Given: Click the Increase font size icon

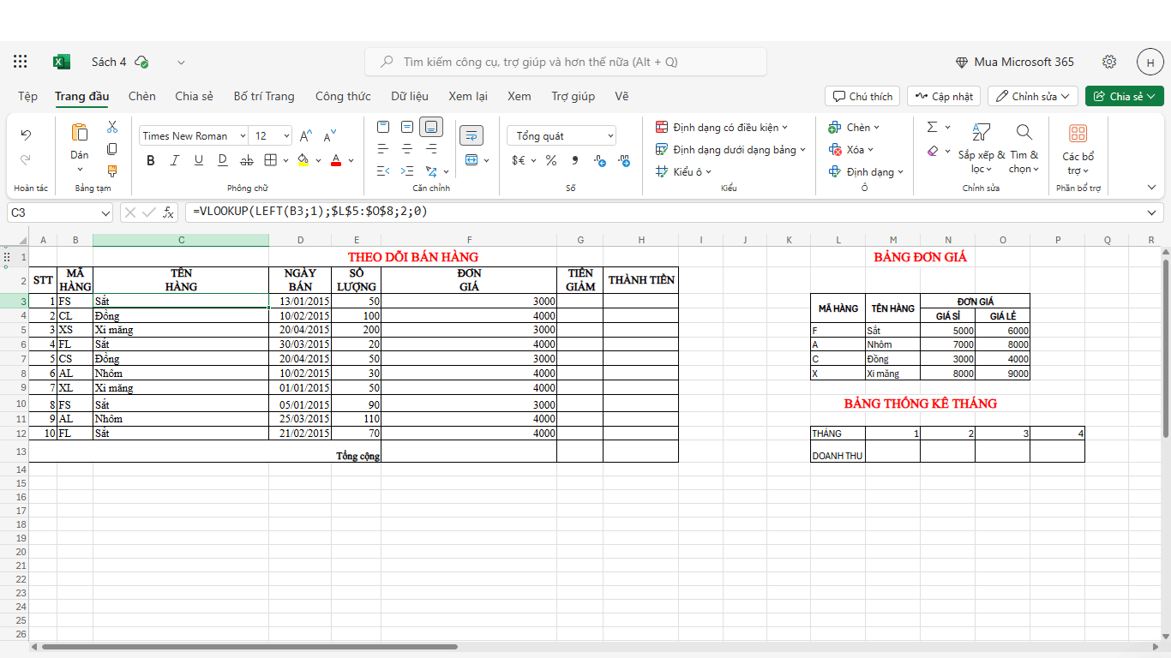Looking at the screenshot, I should [x=305, y=135].
